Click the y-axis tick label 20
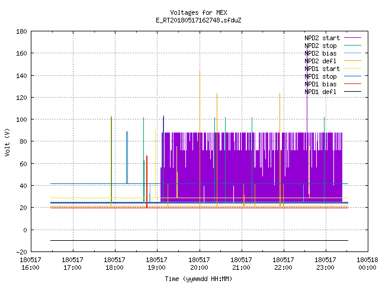Image resolution: width=379 pixels, height=284 pixels. (x=23, y=208)
